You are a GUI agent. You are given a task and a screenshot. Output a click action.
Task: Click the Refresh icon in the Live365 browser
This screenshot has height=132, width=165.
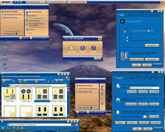[18, 129]
